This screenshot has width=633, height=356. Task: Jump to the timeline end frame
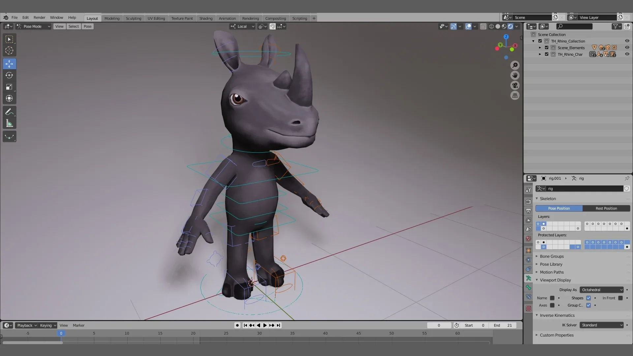tap(278, 325)
